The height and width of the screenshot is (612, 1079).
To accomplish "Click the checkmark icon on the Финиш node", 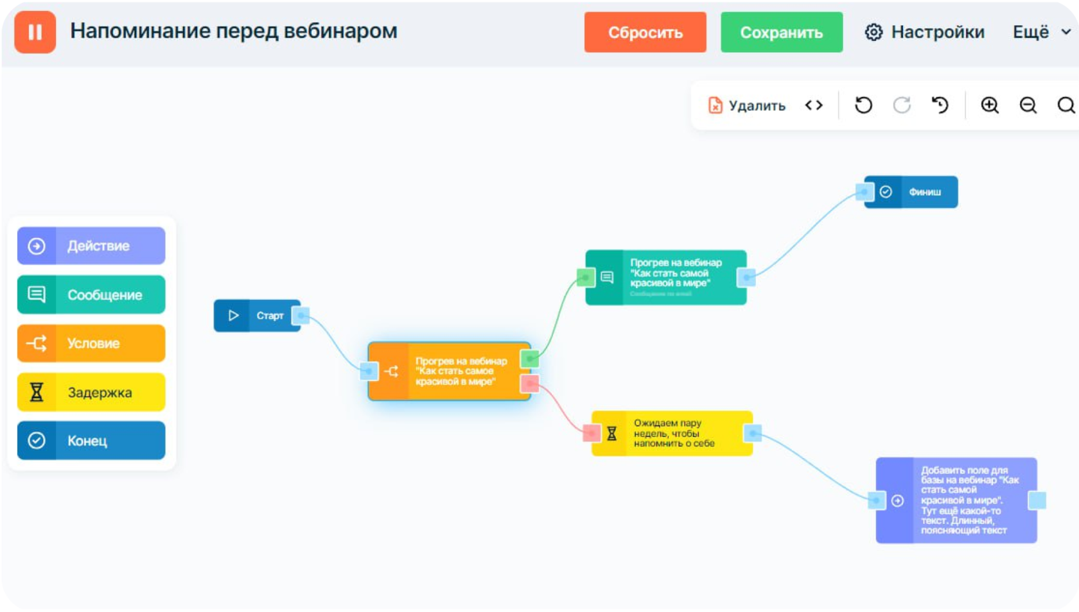I will point(886,191).
